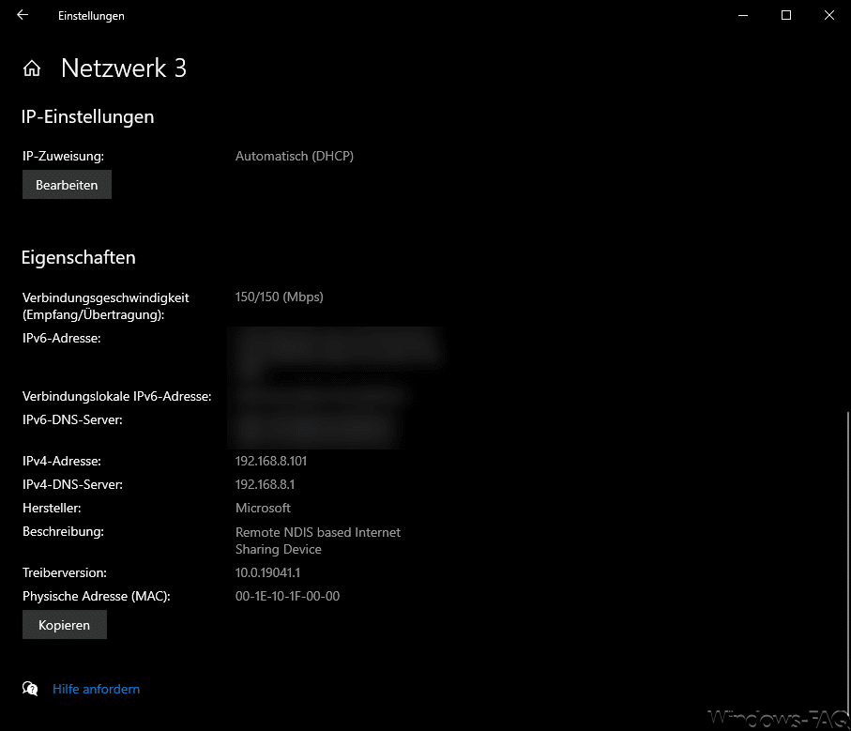Click the Beschreibung label
Viewport: 851px width, 731px height.
pos(63,531)
